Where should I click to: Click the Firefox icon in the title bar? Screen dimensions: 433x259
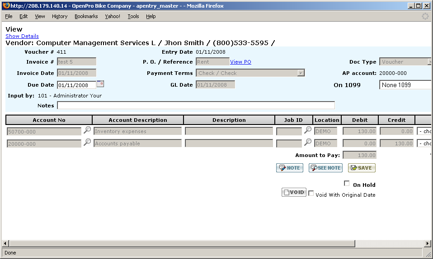point(6,6)
